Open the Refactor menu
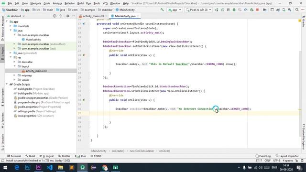This screenshot has width=306, height=172. tap(70, 3)
